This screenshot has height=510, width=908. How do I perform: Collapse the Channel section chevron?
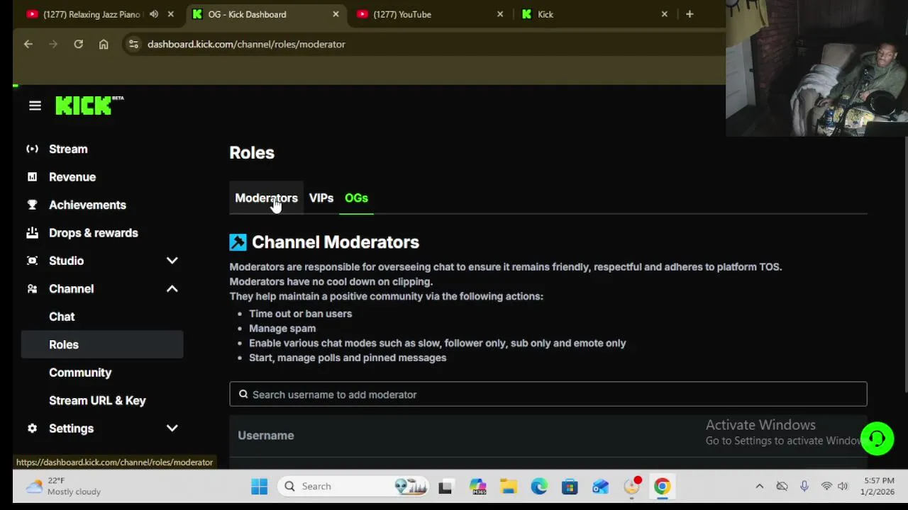pos(172,288)
